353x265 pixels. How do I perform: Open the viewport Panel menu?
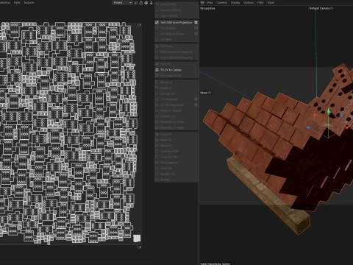[x=271, y=3]
